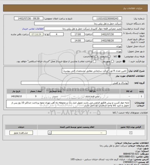
Task: Click the لباس فرم اداری item cell
Action: click(92, 96)
